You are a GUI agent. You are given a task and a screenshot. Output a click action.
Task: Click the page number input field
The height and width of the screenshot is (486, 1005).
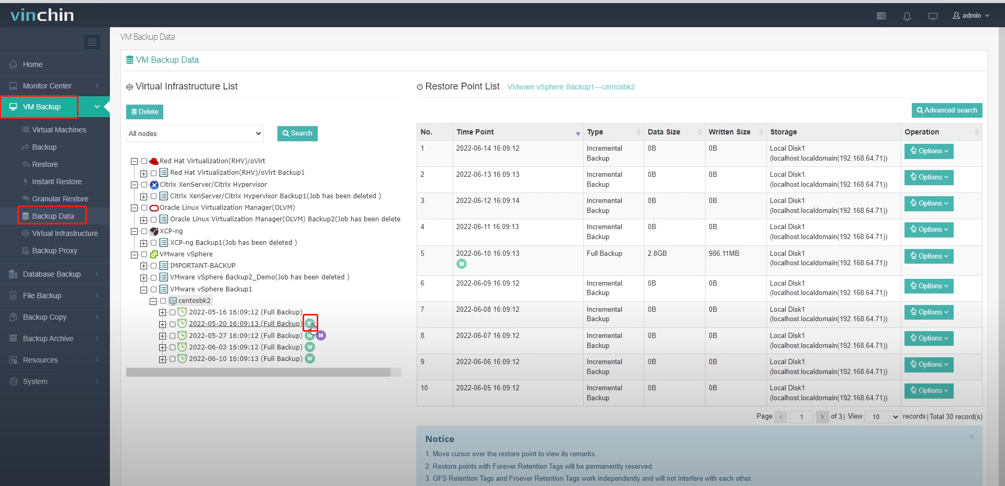[801, 416]
